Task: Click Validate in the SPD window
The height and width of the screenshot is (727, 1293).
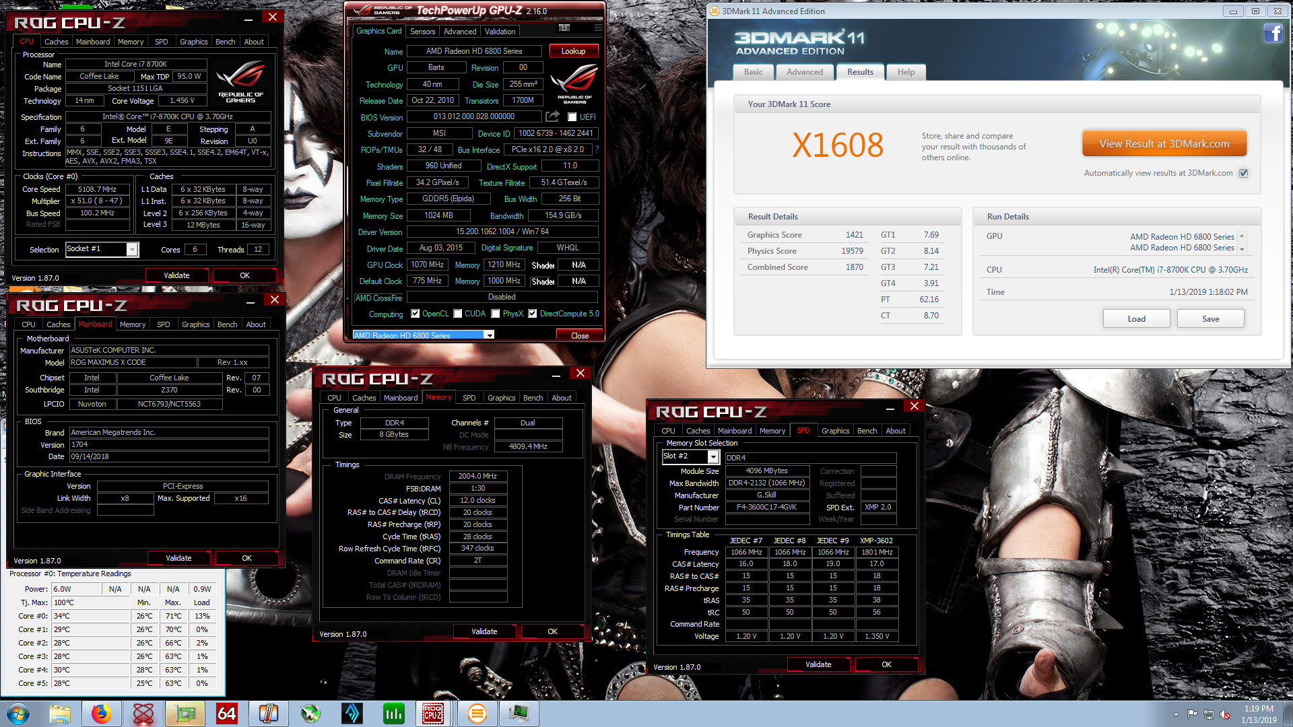Action: [818, 664]
